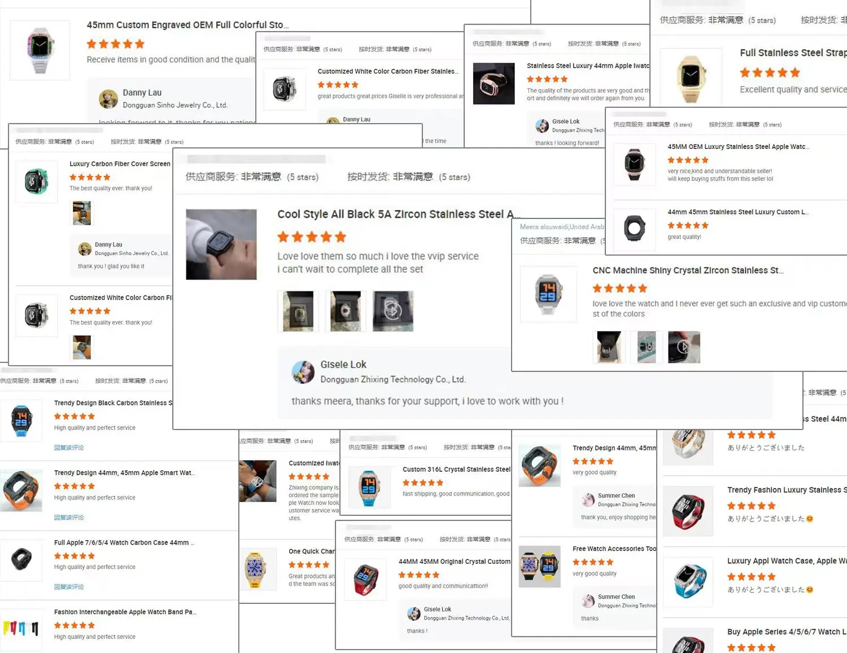Click the 45mm Custom Engraved OEM watch thumbnail
This screenshot has width=847, height=653.
click(40, 50)
